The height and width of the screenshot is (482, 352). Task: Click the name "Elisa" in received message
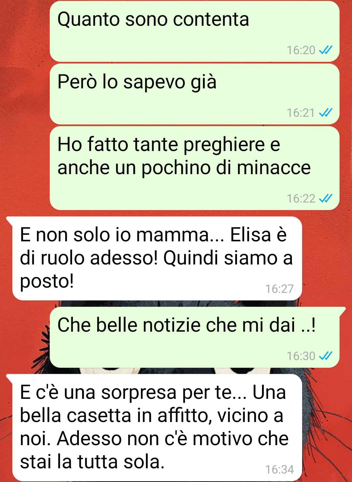(x=250, y=235)
